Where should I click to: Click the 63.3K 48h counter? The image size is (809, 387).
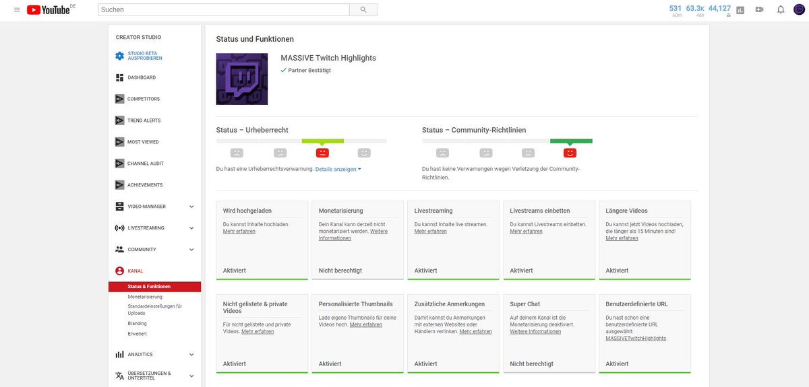click(x=695, y=9)
